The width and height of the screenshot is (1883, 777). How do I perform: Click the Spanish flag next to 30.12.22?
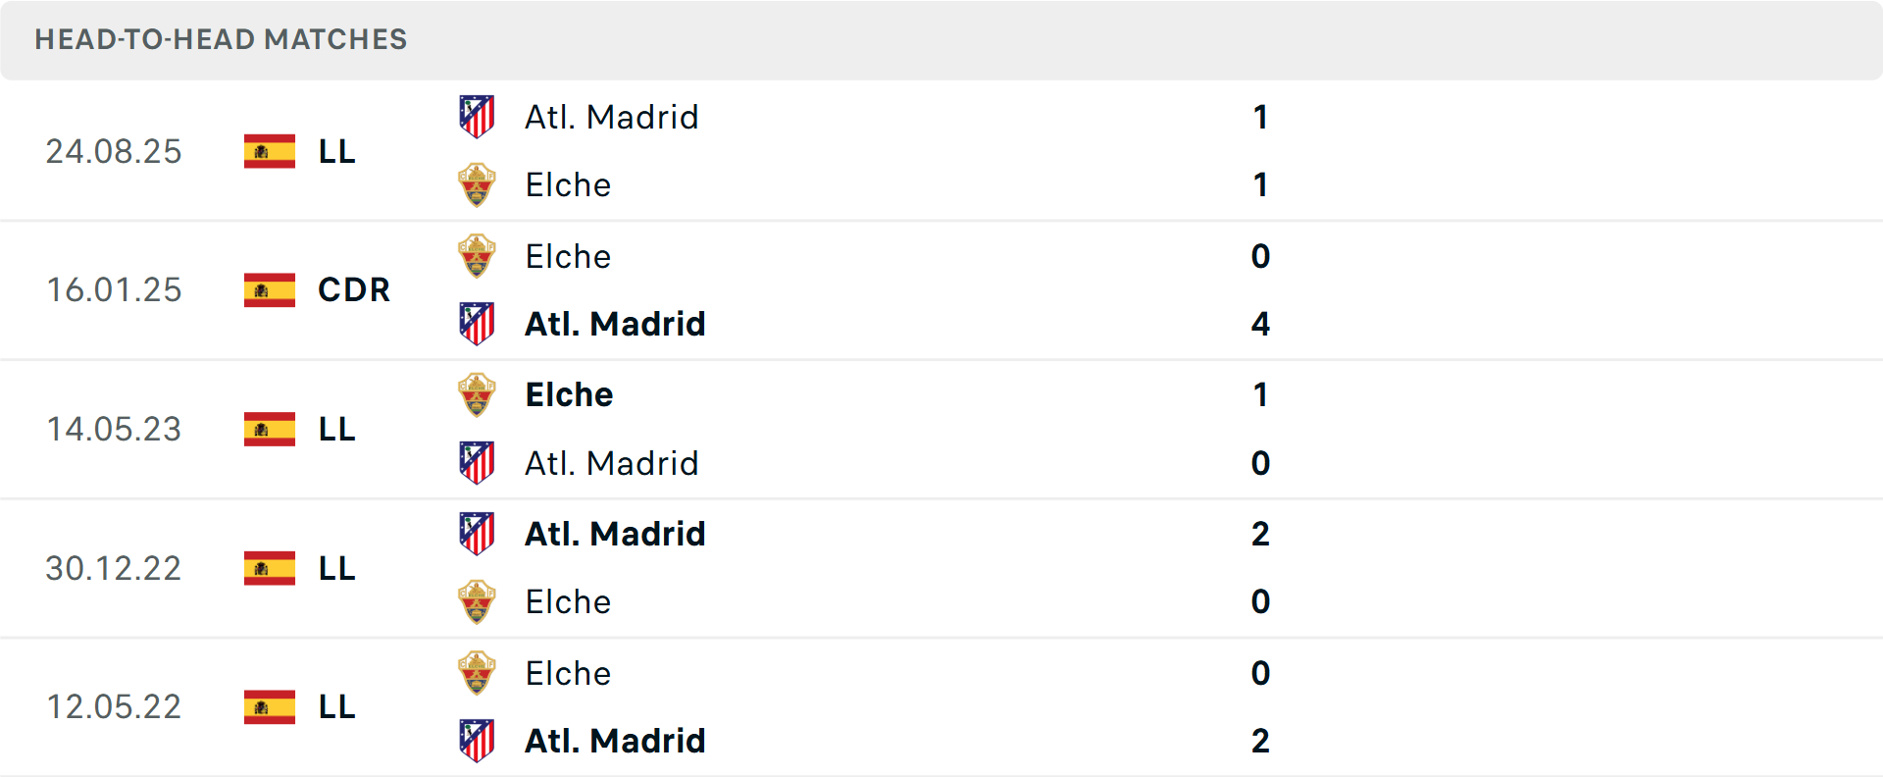coord(270,567)
